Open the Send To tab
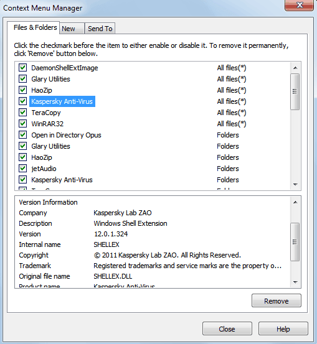 click(100, 29)
